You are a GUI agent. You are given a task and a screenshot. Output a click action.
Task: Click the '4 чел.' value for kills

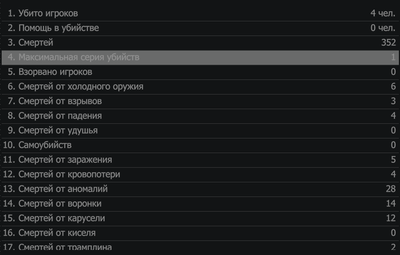point(383,14)
